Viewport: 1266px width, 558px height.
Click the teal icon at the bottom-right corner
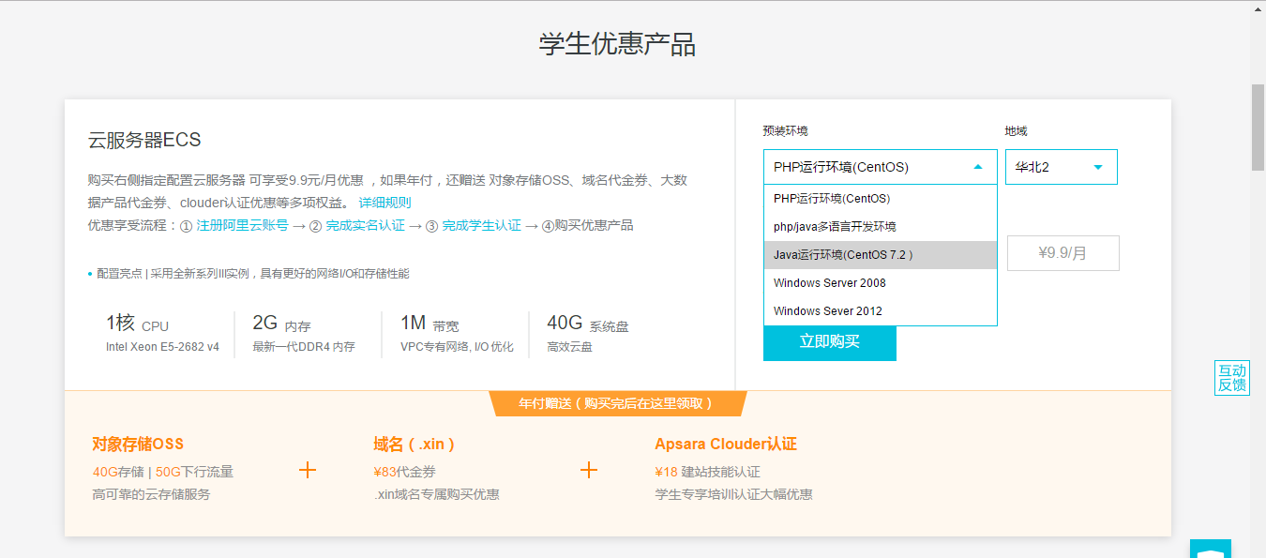point(1210,549)
